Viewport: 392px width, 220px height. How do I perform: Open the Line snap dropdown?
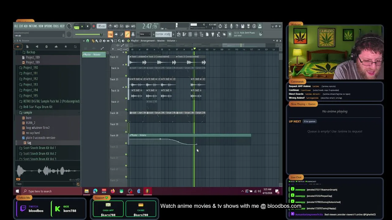coord(145,34)
